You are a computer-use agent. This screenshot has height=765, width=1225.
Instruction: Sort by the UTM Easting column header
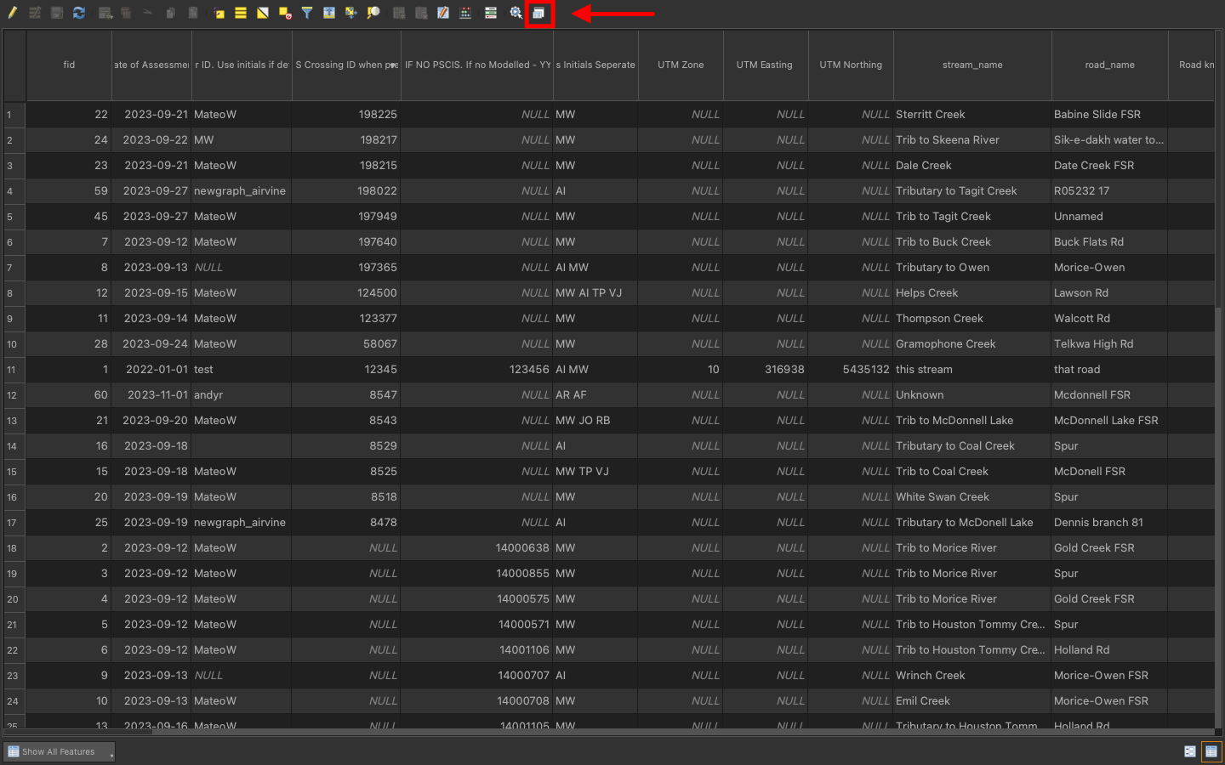click(x=765, y=65)
